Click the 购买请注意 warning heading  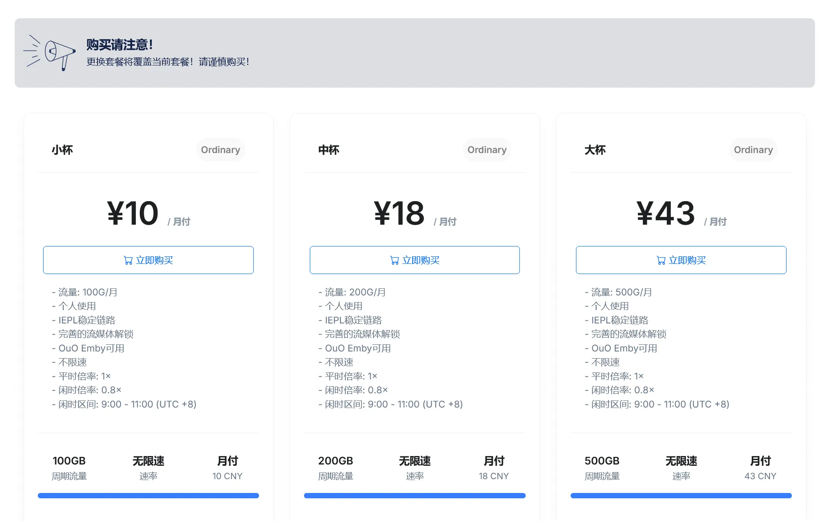[x=119, y=44]
